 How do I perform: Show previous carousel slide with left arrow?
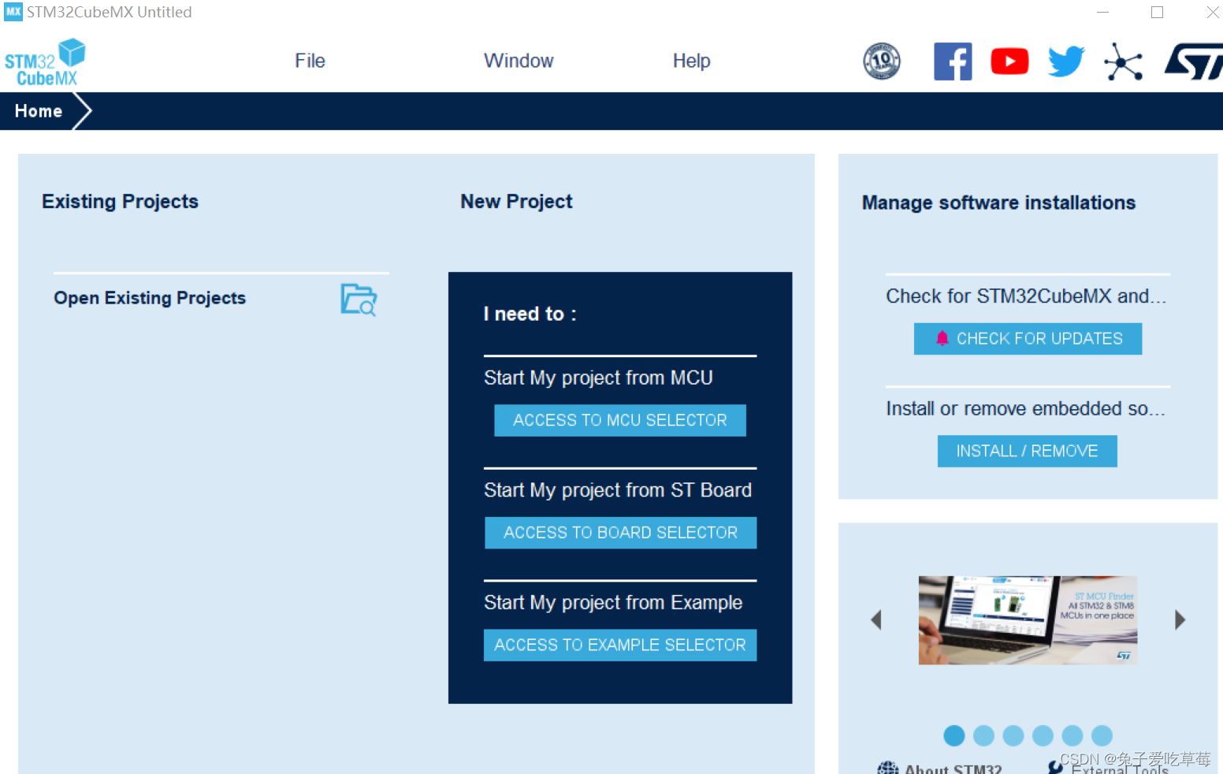[x=875, y=620]
